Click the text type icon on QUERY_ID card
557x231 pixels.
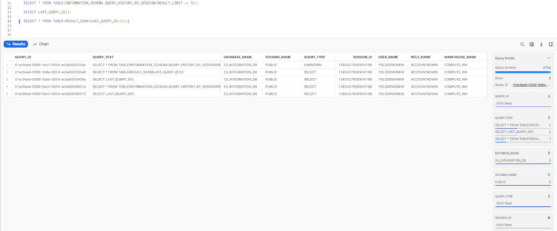pos(549,96)
